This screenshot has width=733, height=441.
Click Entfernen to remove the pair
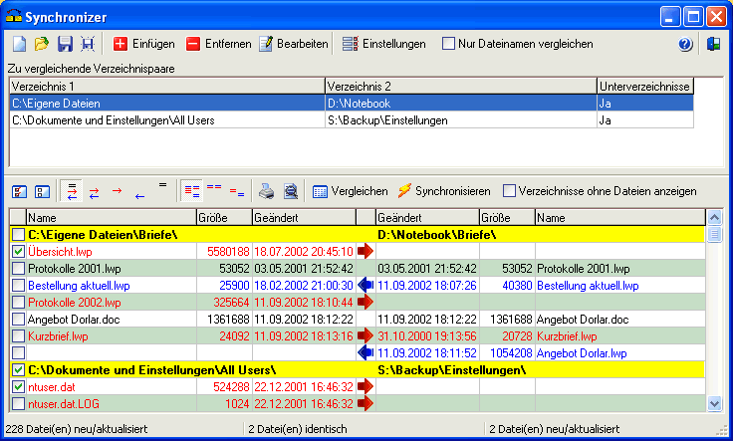218,44
